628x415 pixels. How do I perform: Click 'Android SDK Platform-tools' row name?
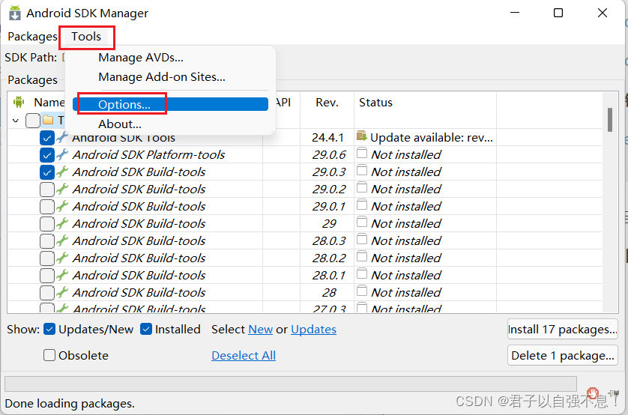click(148, 155)
